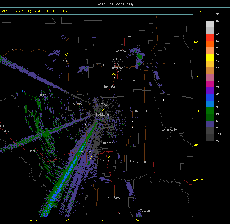The height and width of the screenshot is (224, 230).
Task: Select the red 65-60 dBZ legend swatch
Action: coord(210,38)
